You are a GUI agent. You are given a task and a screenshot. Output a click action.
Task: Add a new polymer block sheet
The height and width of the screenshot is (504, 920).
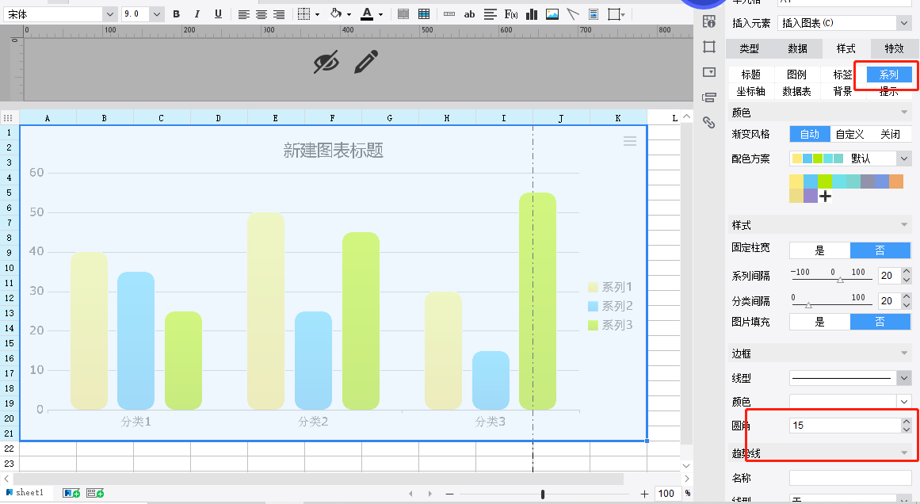click(x=95, y=493)
